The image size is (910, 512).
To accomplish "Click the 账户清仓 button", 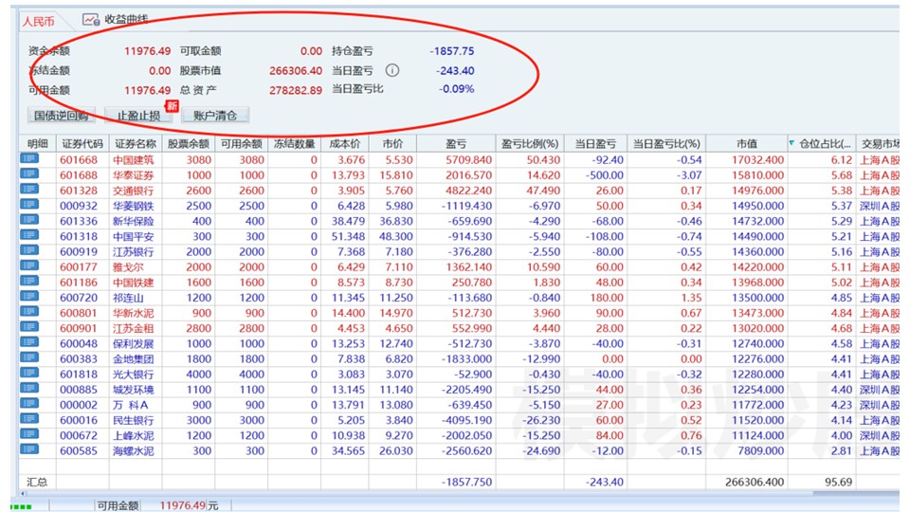I will point(215,116).
